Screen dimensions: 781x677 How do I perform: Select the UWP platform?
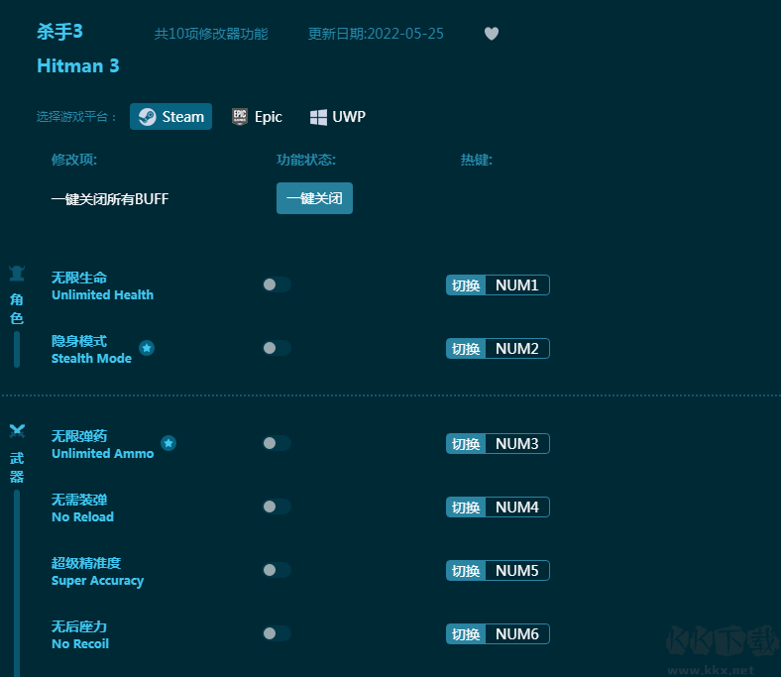click(x=337, y=117)
